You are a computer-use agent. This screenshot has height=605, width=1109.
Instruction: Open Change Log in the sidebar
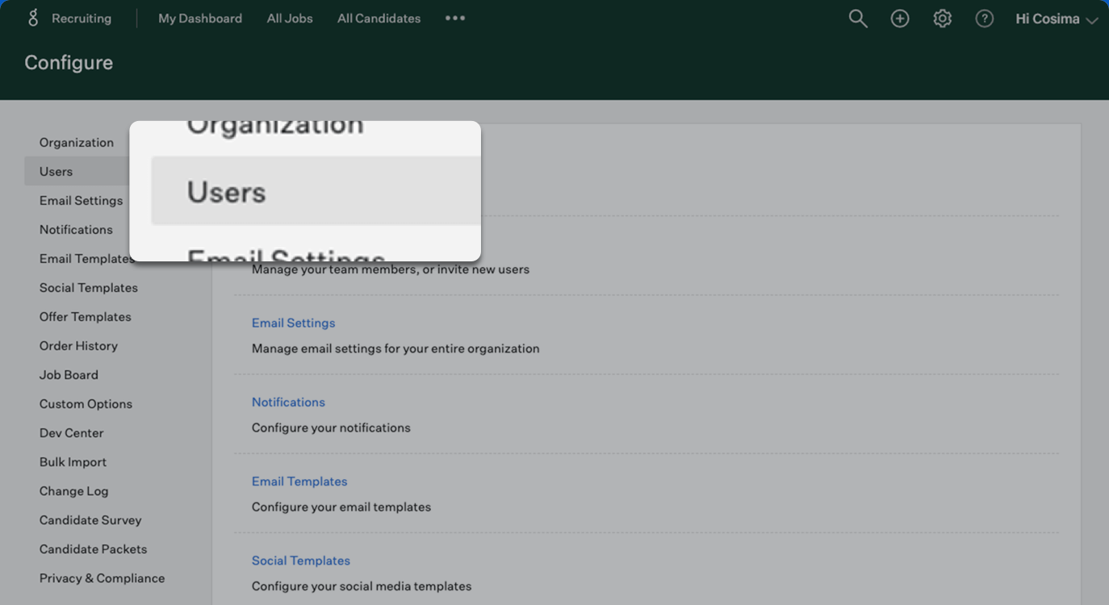click(x=73, y=490)
